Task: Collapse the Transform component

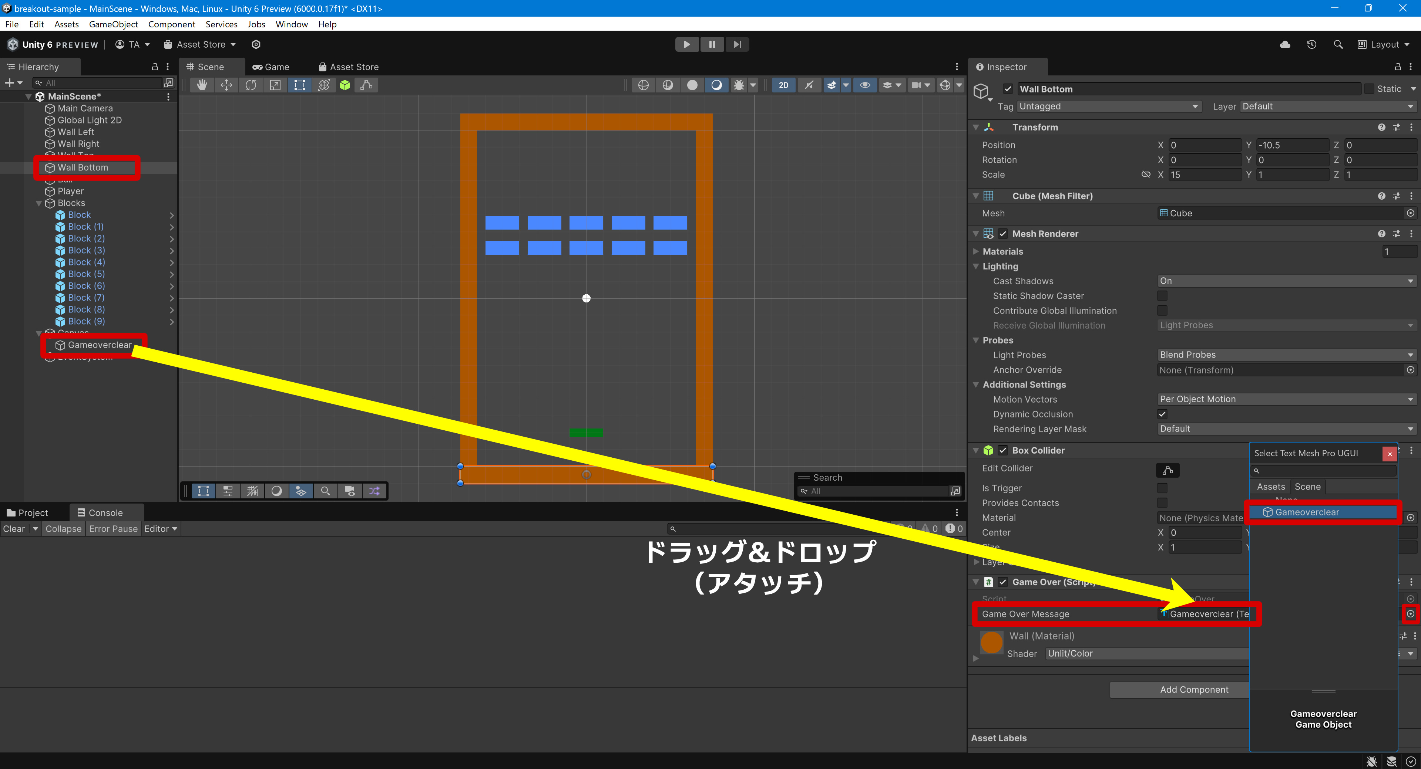Action: point(976,127)
